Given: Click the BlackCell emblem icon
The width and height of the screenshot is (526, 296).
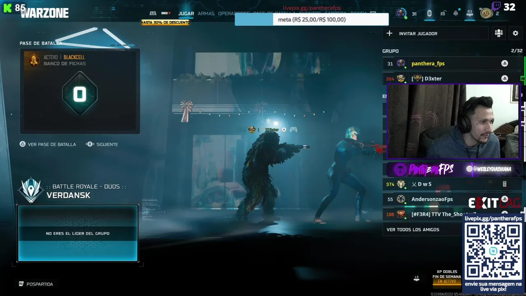Looking at the screenshot, I should (x=34, y=60).
